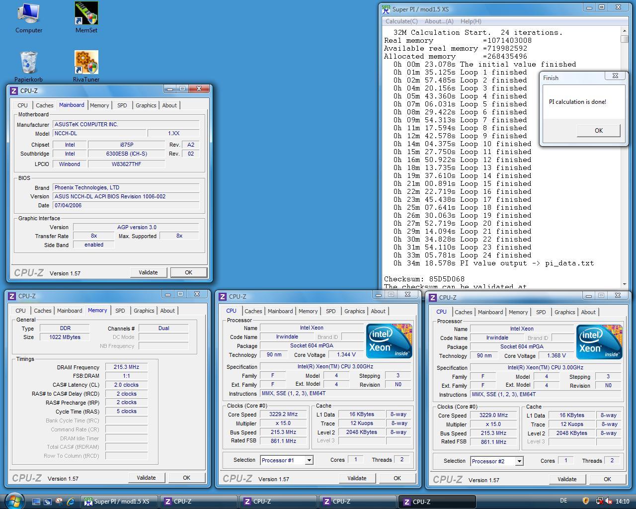Click the Intel Xeon logo in Processor #1 window
The height and width of the screenshot is (509, 636).
click(389, 341)
